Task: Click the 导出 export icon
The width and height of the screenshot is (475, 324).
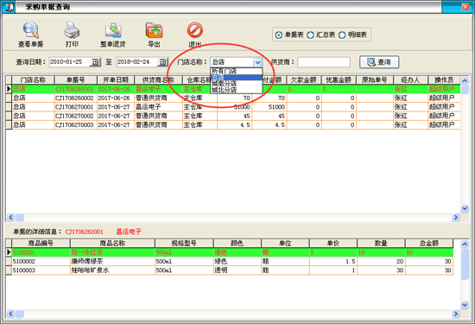Action: click(x=155, y=30)
